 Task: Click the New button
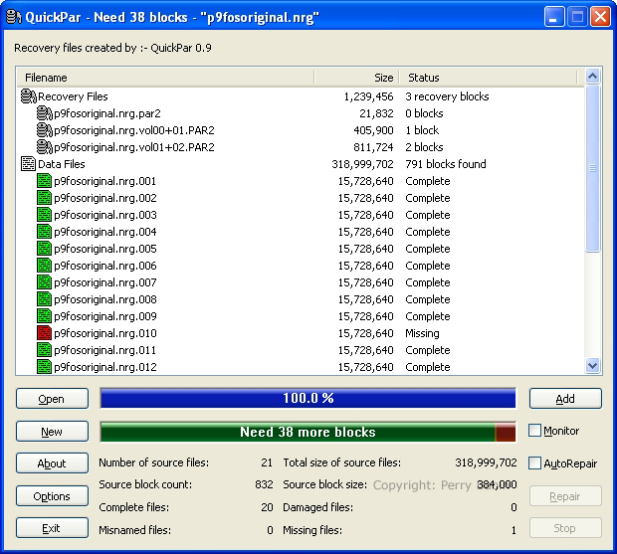point(52,432)
